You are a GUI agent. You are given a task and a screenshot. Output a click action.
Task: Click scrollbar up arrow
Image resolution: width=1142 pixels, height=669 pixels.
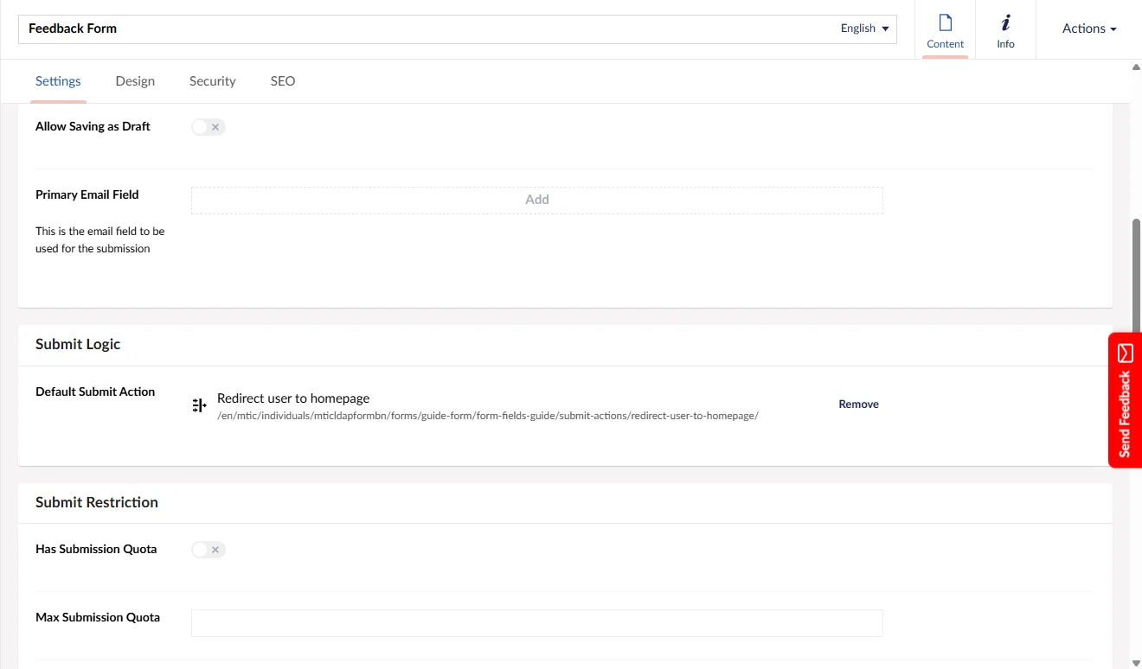tap(1136, 67)
